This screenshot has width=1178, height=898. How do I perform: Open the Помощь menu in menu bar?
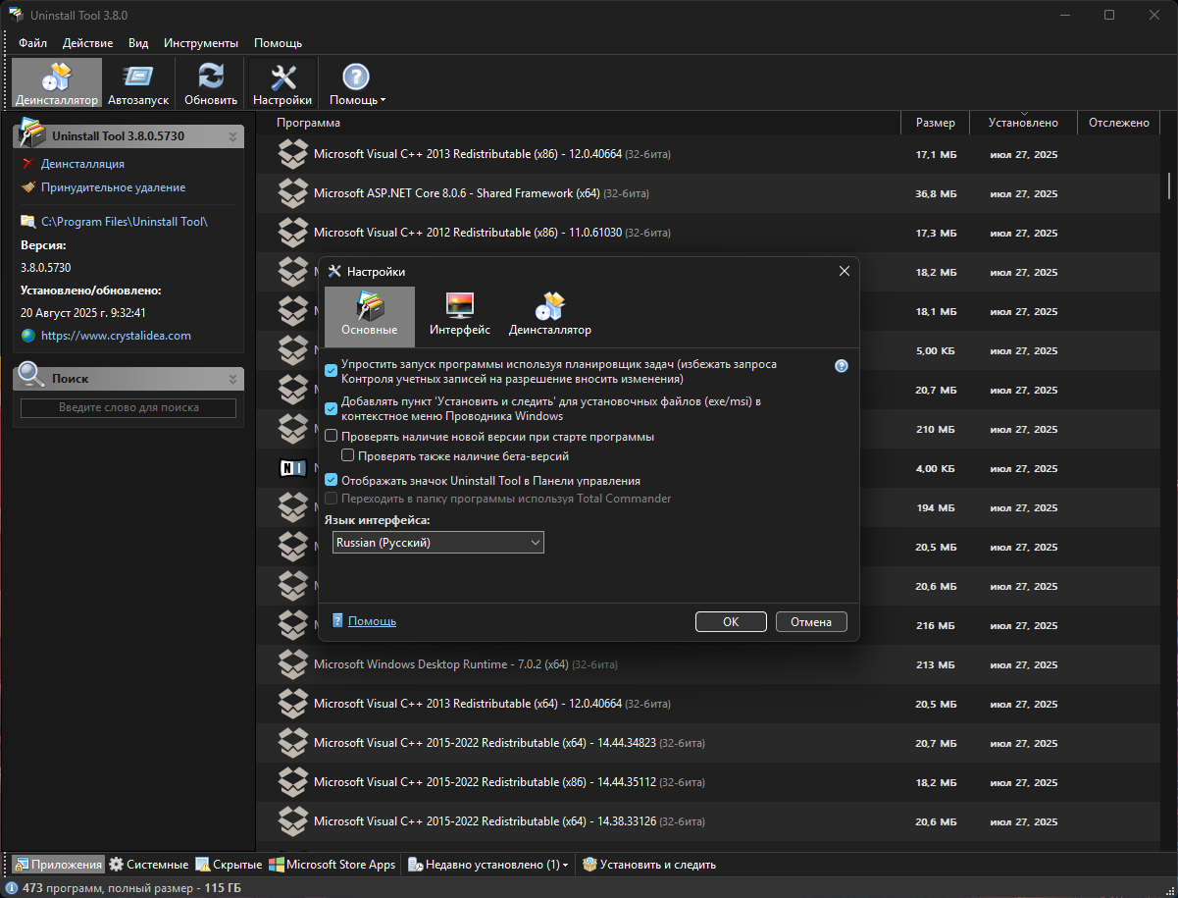pyautogui.click(x=278, y=43)
